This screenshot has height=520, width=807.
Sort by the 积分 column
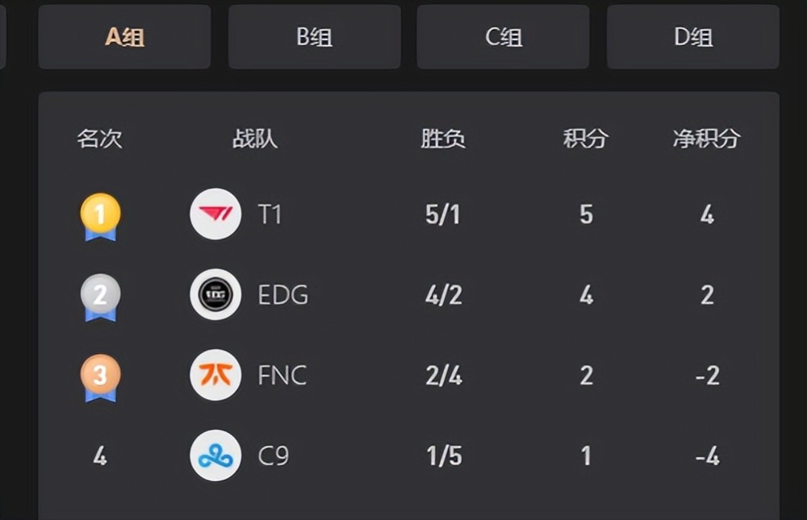tap(584, 139)
